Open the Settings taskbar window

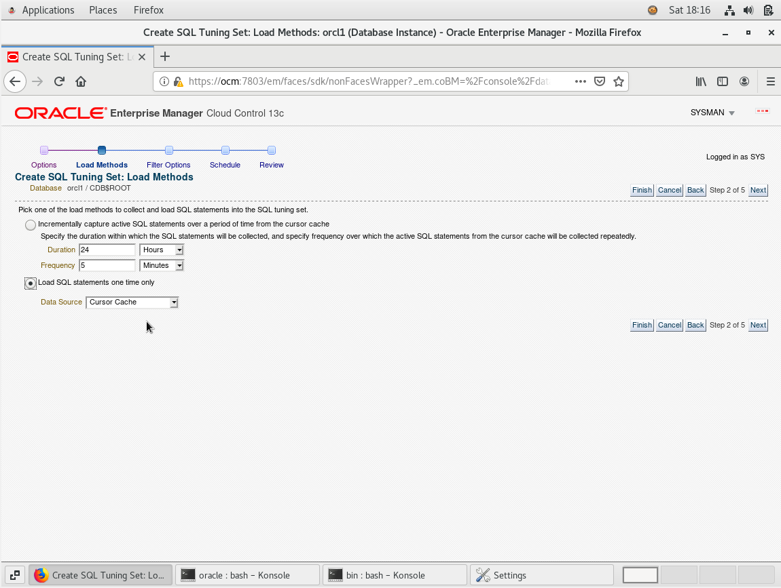click(x=541, y=575)
